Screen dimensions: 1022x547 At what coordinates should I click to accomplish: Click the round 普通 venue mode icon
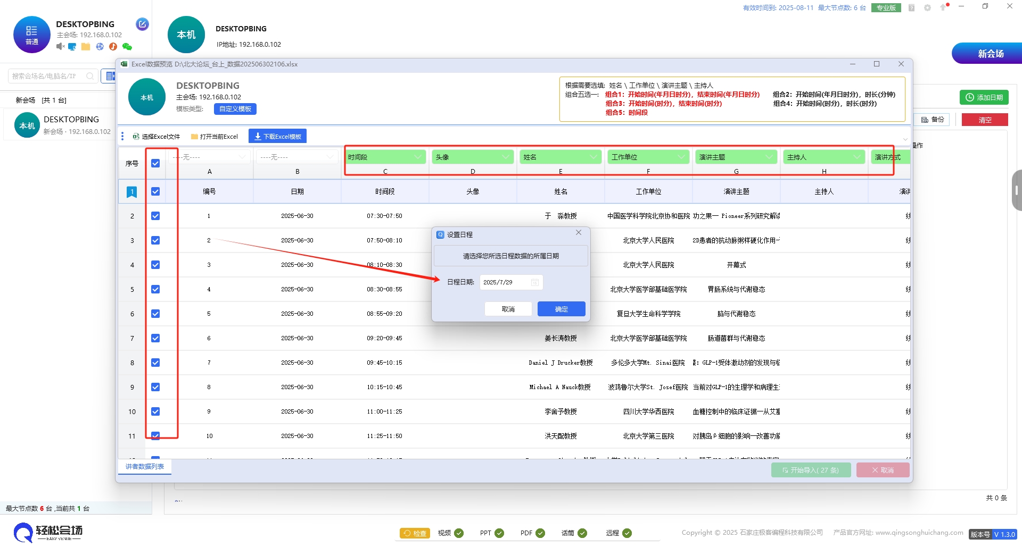click(x=32, y=35)
